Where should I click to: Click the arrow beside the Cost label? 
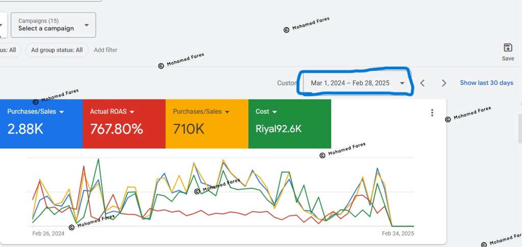(x=274, y=112)
